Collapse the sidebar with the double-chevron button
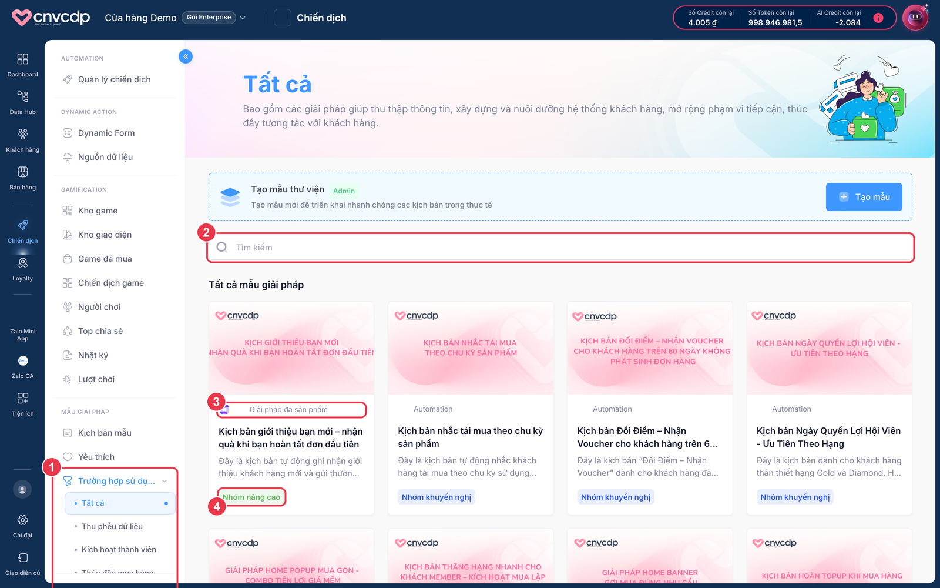The height and width of the screenshot is (588, 940). [186, 56]
